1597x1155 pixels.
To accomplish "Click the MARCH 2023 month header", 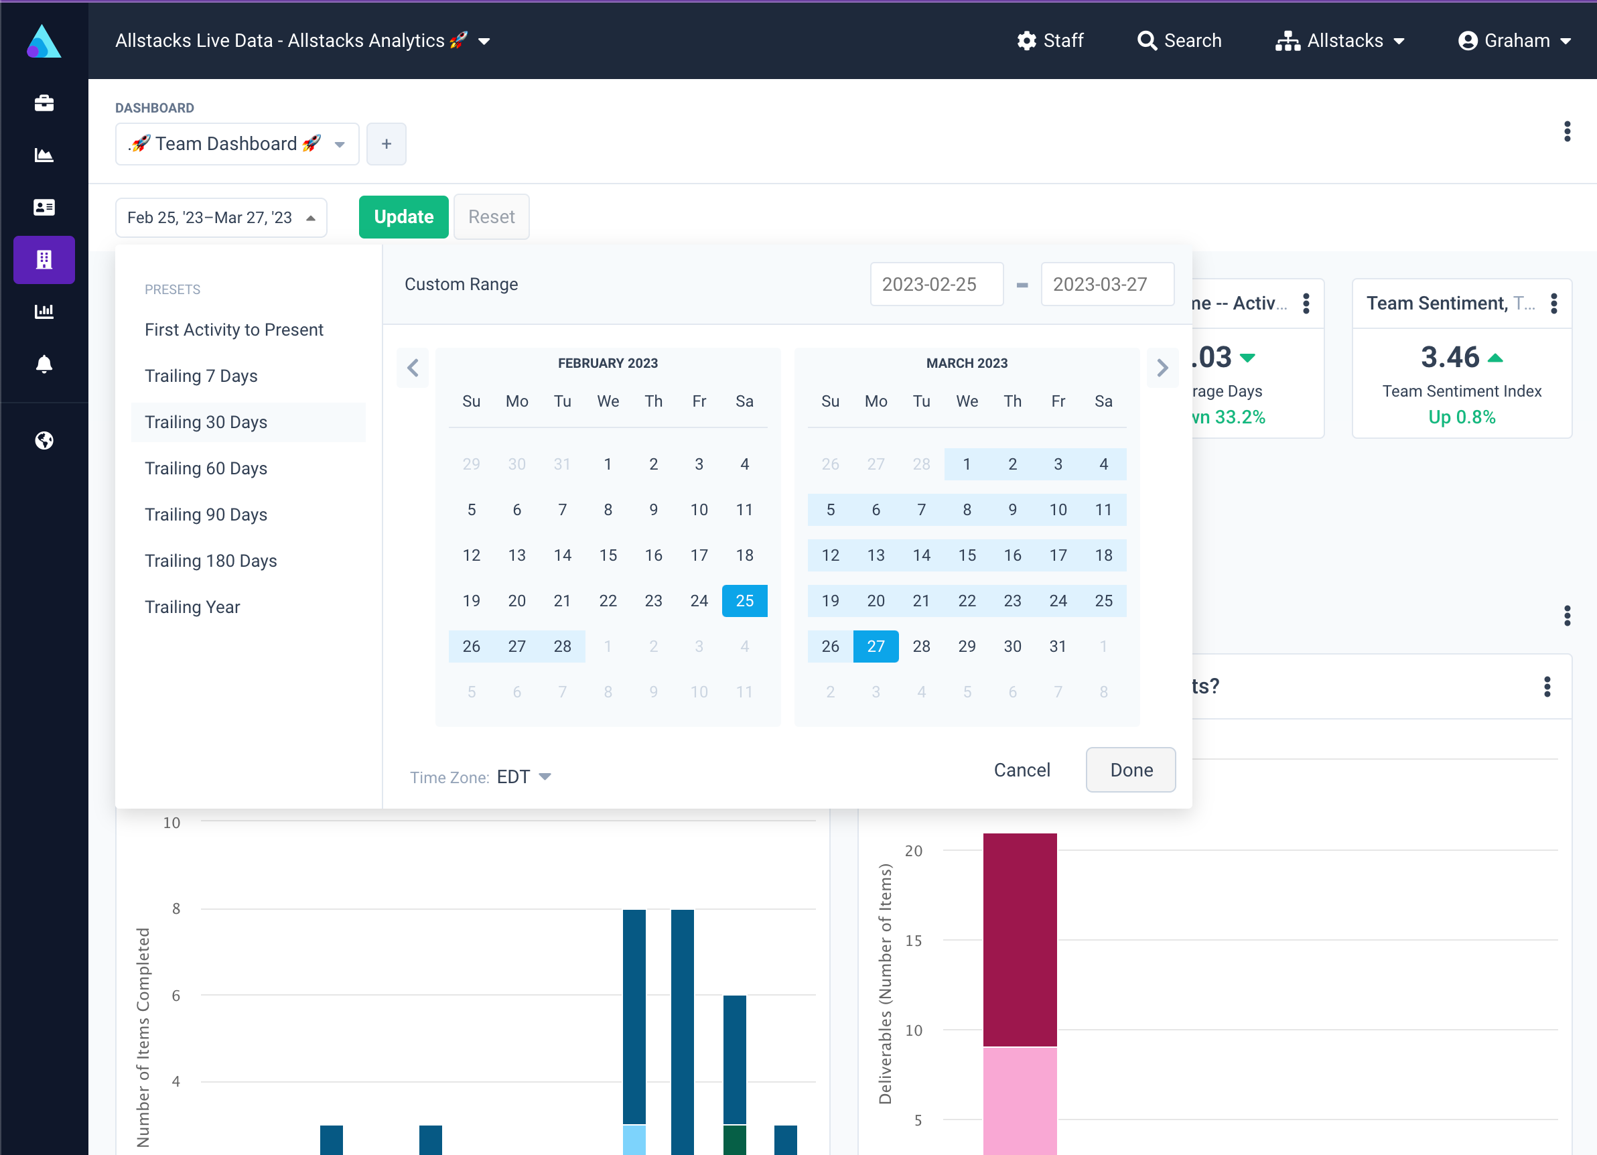I will 967,363.
